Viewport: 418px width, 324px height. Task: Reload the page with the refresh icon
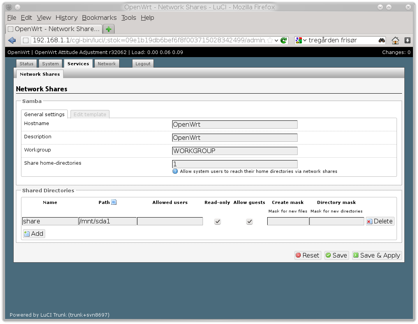(284, 40)
